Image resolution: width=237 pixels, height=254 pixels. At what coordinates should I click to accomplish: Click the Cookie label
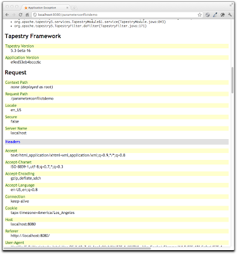pyautogui.click(x=11, y=208)
